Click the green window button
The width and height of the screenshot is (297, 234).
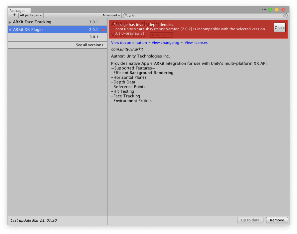coord(270,10)
